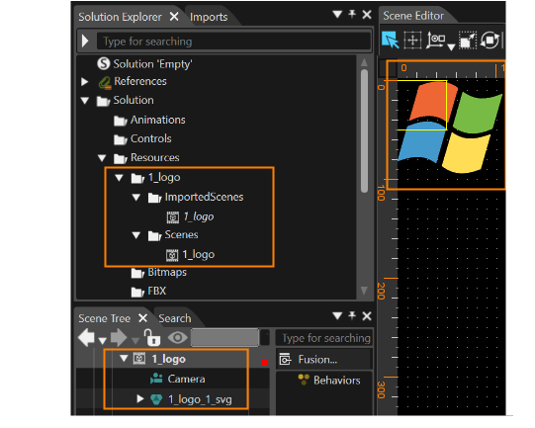Screen dimensions: 535x428
Task: Select the Camera item in Scene Tree
Action: pos(186,379)
